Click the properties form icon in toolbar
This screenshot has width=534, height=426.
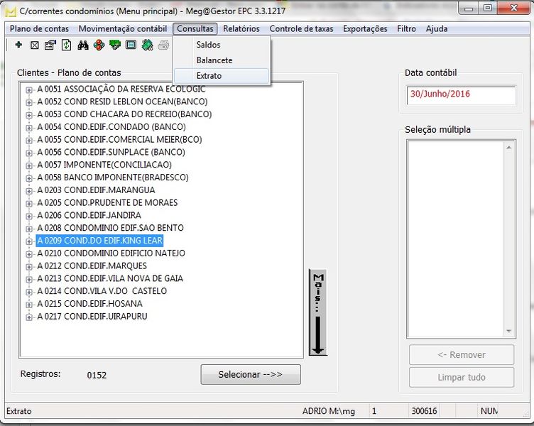tap(50, 45)
